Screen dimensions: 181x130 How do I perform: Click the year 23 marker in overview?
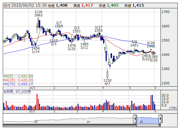(x=36, y=122)
